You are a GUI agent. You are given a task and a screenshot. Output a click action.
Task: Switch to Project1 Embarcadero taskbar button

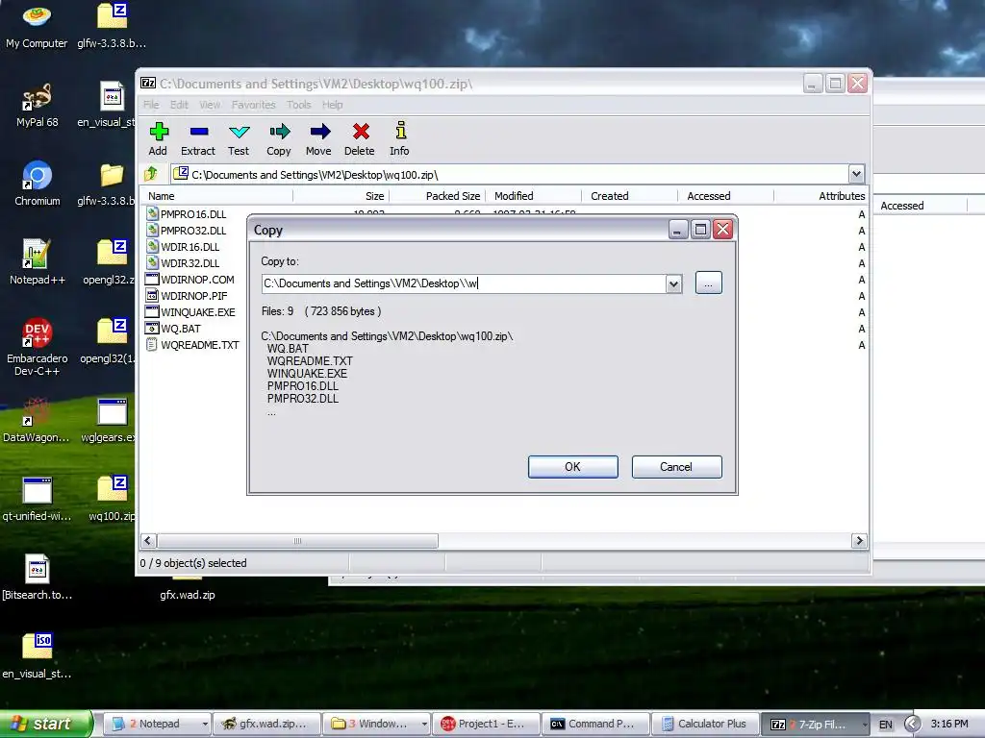click(x=486, y=724)
